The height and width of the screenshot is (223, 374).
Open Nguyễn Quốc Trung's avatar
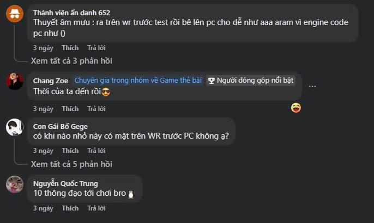coord(15,184)
